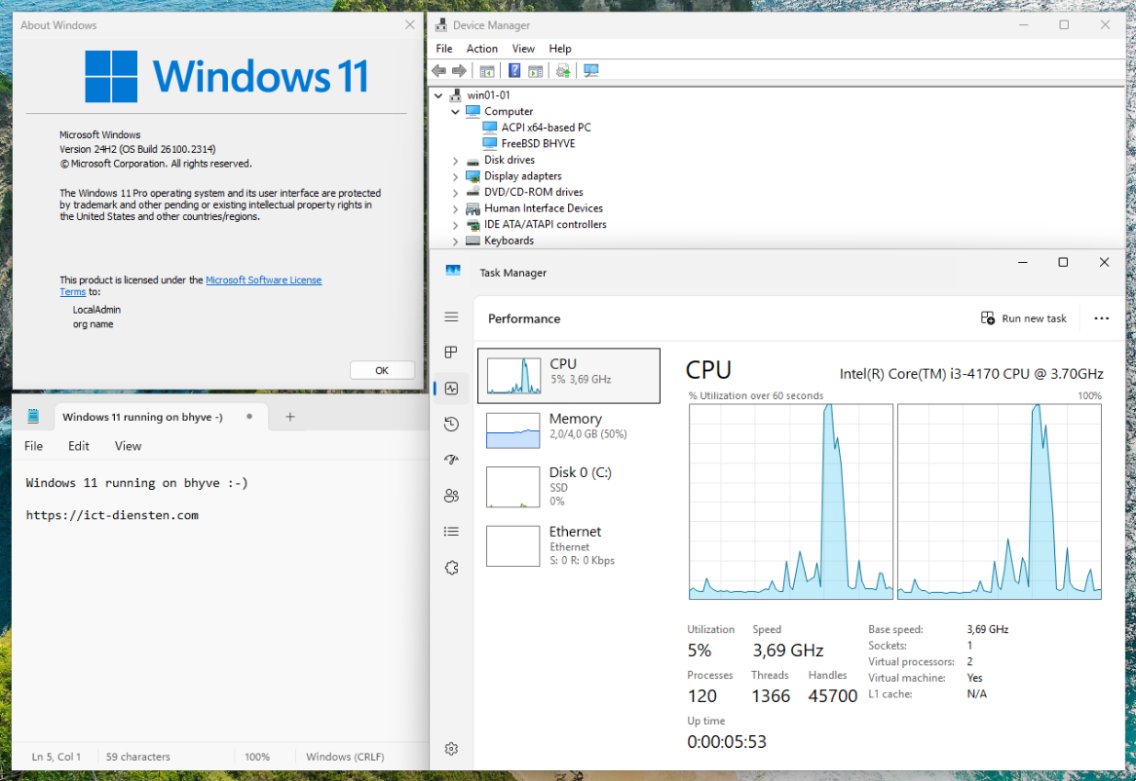The image size is (1136, 781).
Task: Select the Ethernet performance tile
Action: tap(569, 545)
